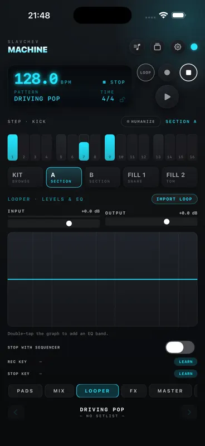
Task: Trigger FILL 2 TOM
Action: [179, 177]
